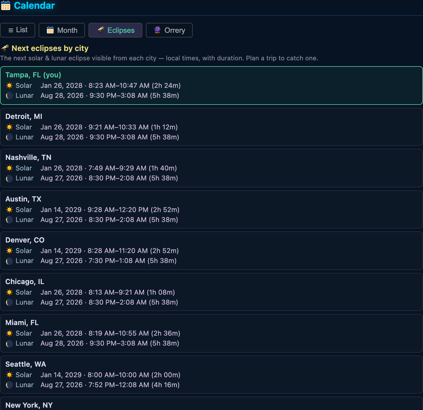Select the Denver, CO city title

25,240
